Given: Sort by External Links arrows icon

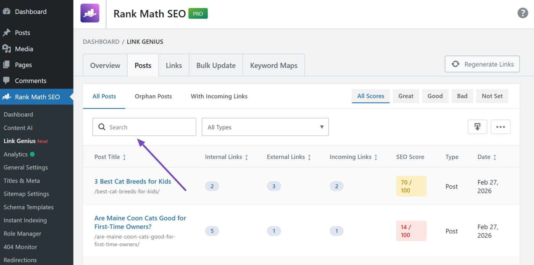Looking at the screenshot, I should click(309, 157).
